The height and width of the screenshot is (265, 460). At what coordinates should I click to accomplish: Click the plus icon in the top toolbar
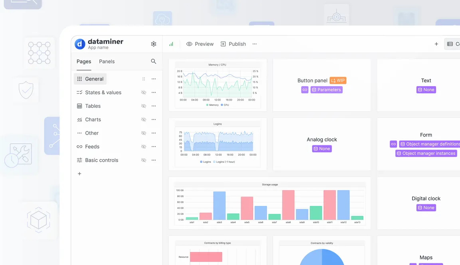436,44
